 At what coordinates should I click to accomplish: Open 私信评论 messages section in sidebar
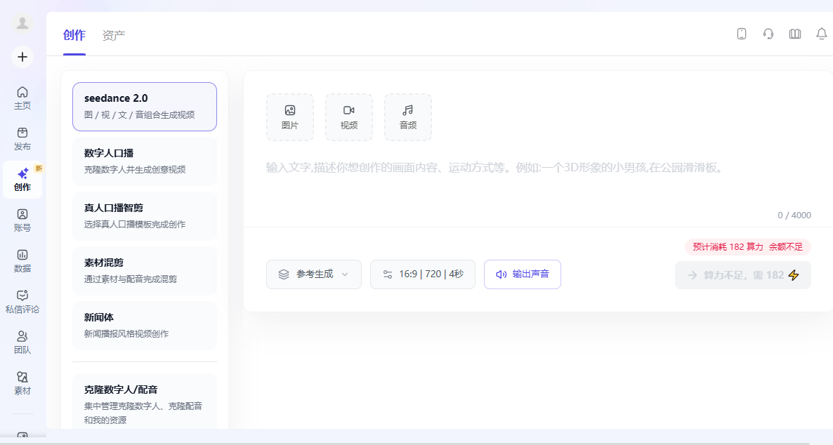[22, 302]
